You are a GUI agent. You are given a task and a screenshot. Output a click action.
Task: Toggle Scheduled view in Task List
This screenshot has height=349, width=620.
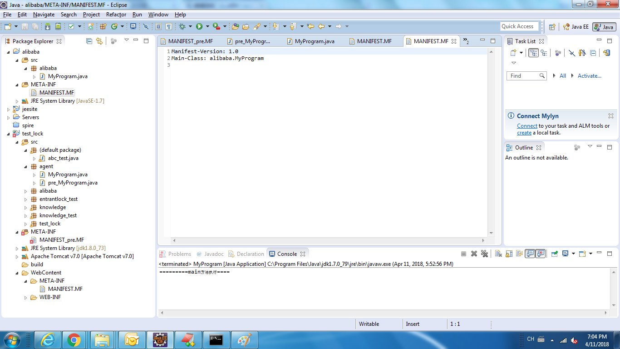point(544,53)
